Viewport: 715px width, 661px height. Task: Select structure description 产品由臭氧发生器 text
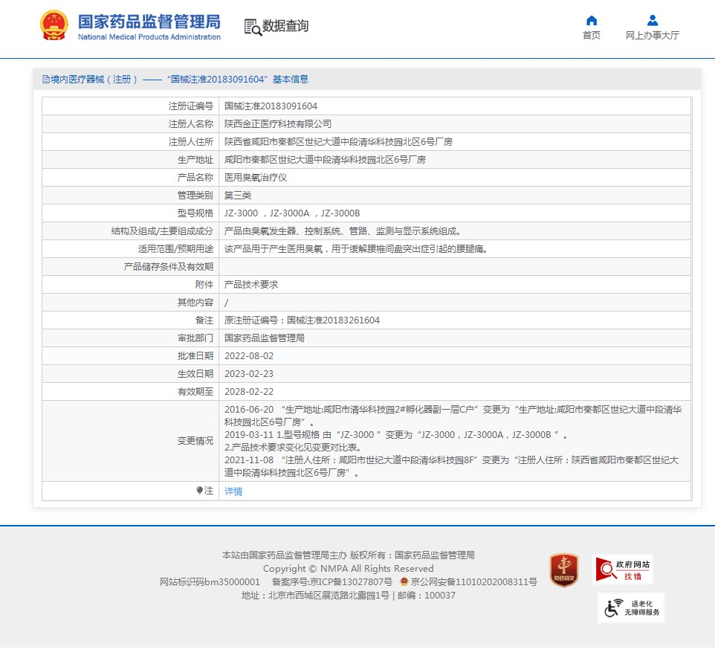click(344, 230)
